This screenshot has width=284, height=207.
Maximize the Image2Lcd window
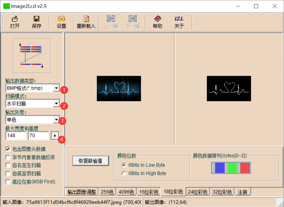[256, 6]
